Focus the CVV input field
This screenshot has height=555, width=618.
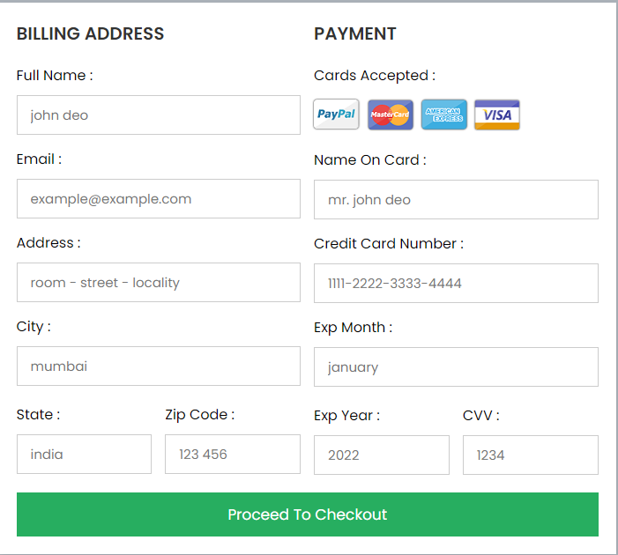531,455
